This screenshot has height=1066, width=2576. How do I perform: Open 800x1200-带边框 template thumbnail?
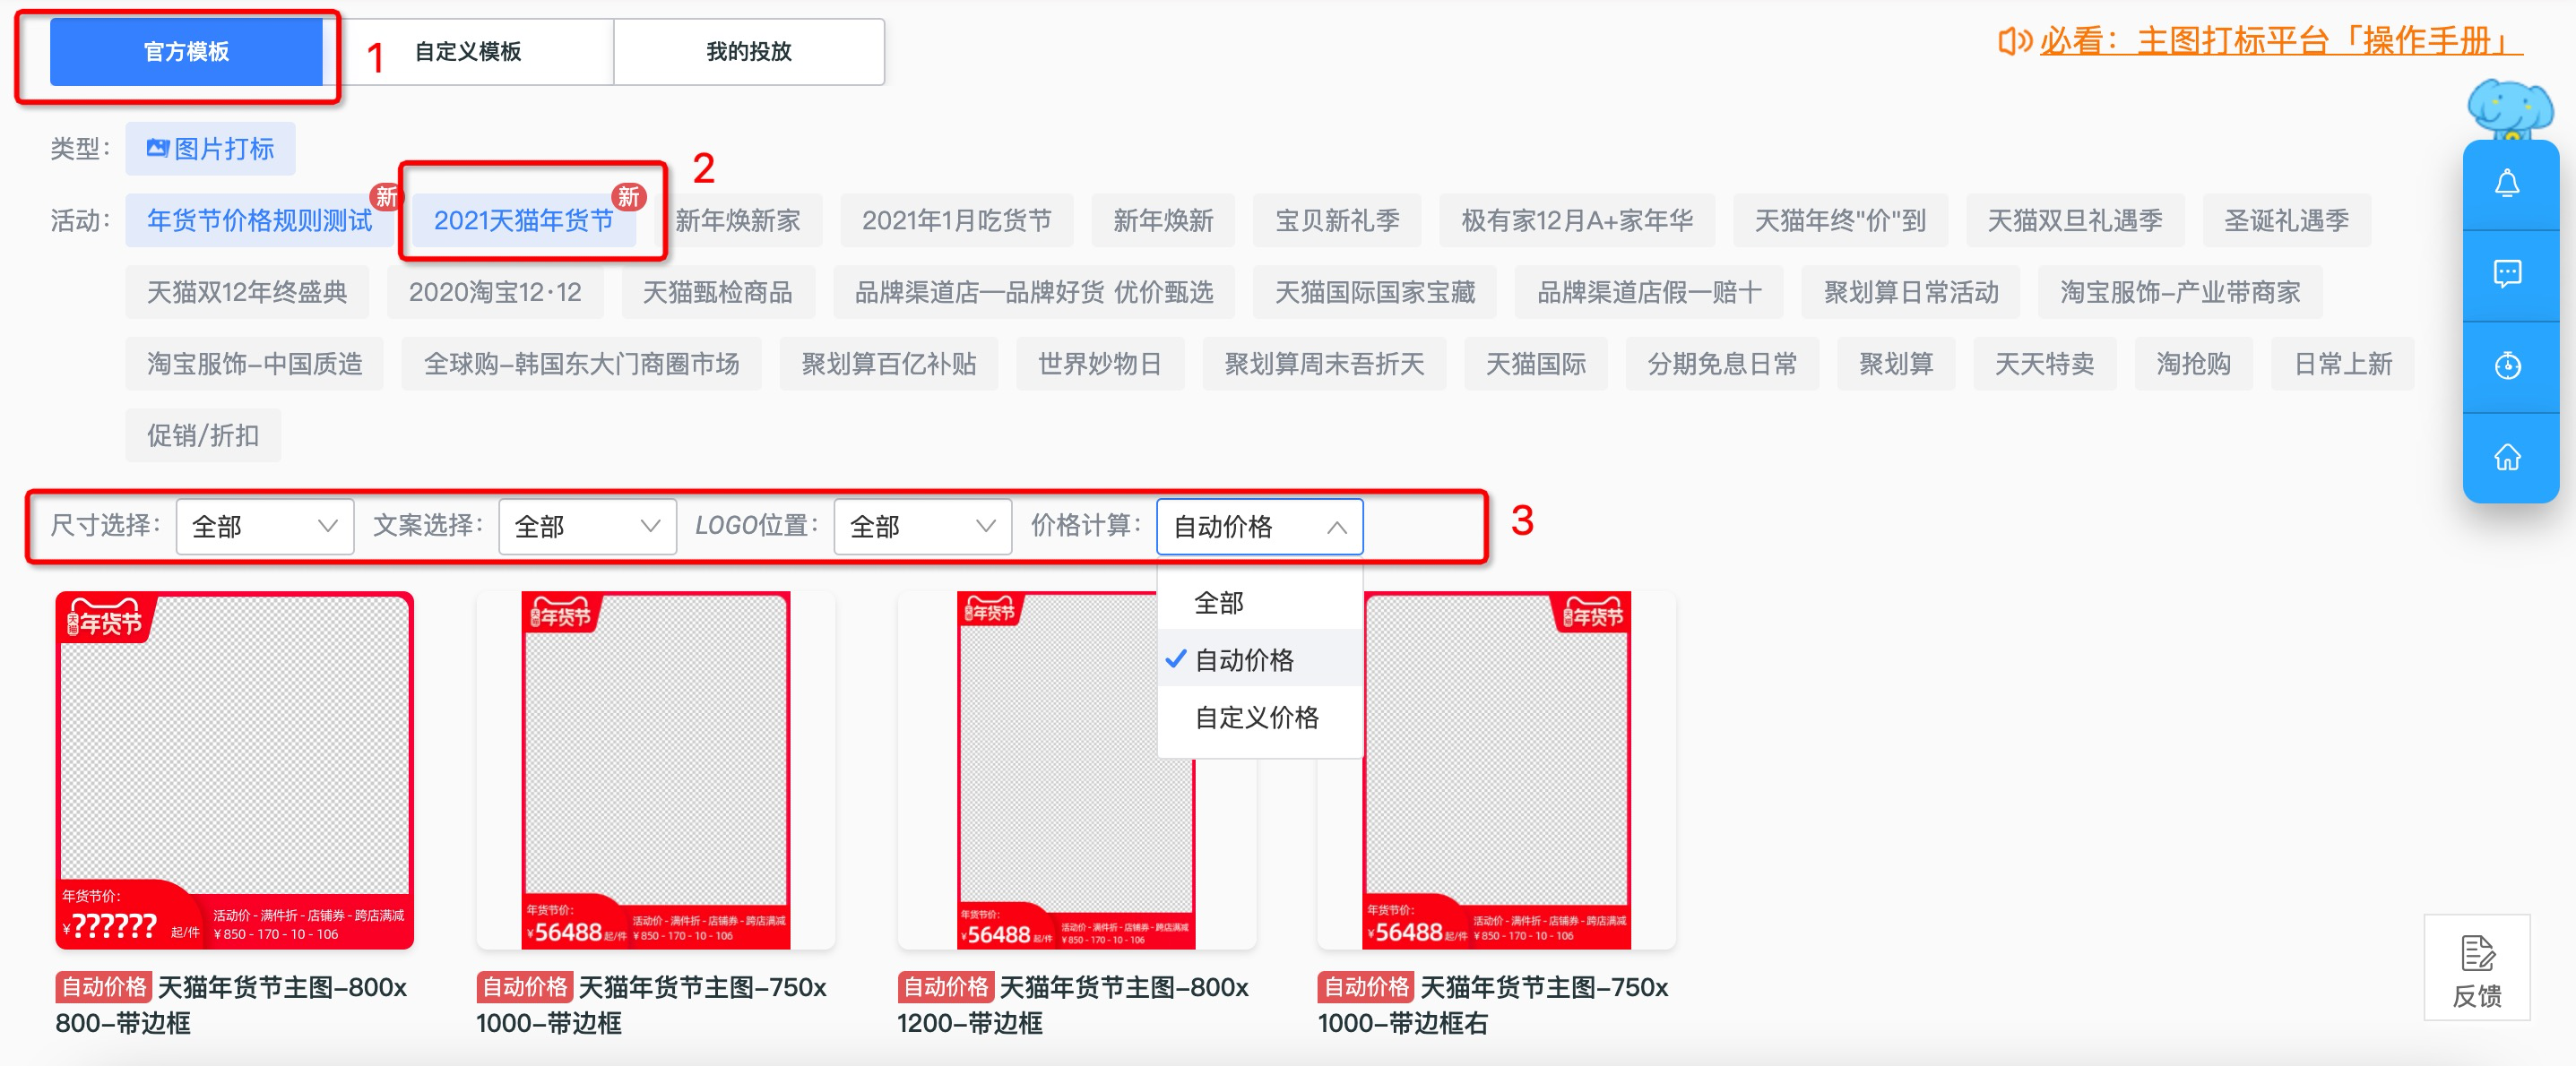[1076, 770]
